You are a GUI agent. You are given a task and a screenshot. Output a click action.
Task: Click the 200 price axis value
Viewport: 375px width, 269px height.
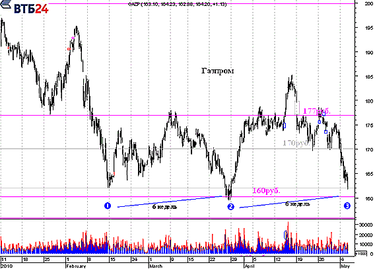(369, 3)
